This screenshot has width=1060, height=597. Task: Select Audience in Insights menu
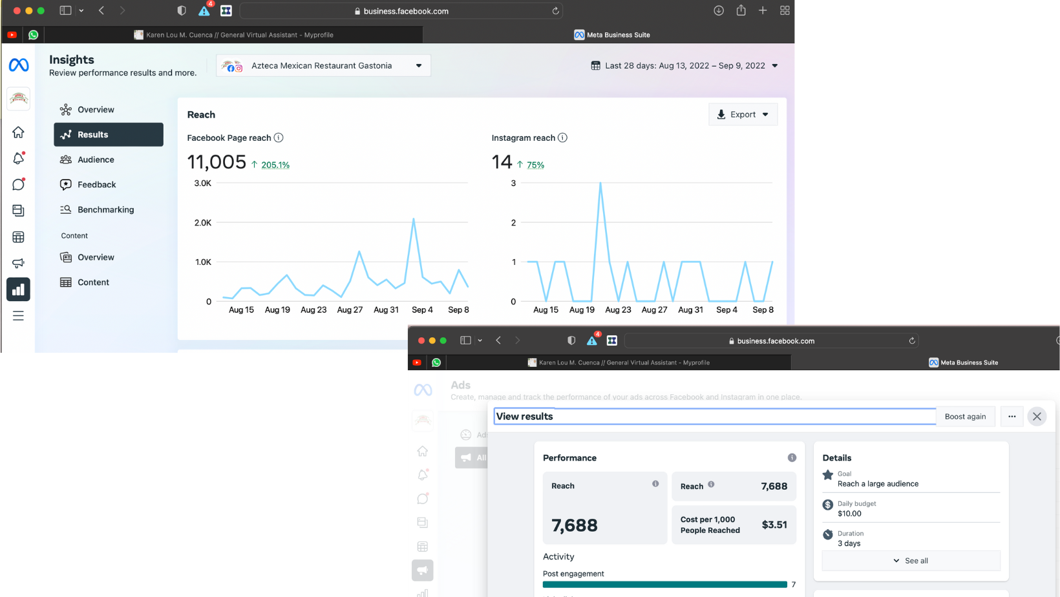point(109,160)
